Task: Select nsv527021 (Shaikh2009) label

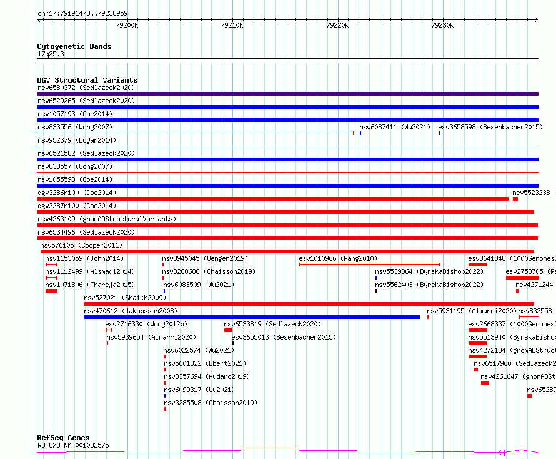Action: coord(125,298)
